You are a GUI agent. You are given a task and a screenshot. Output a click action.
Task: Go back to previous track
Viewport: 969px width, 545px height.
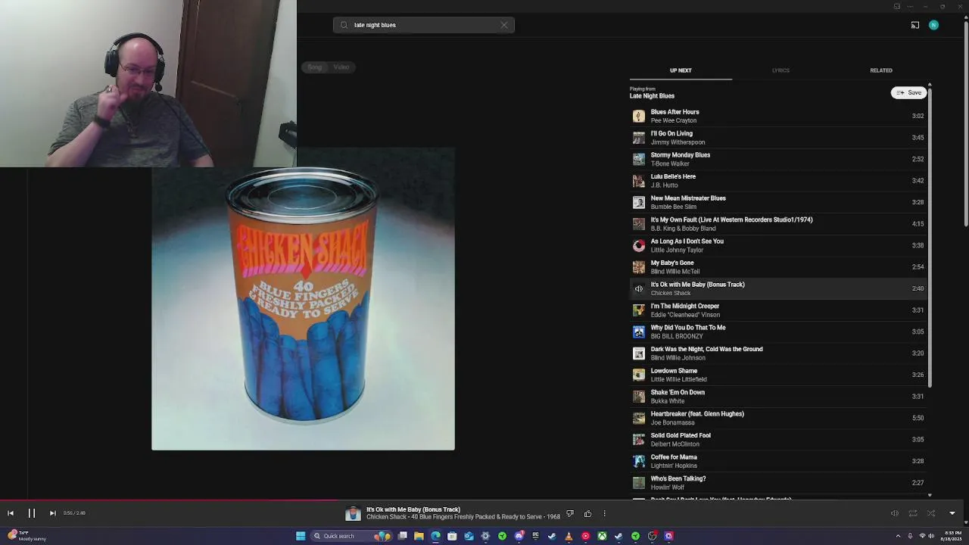pyautogui.click(x=11, y=513)
